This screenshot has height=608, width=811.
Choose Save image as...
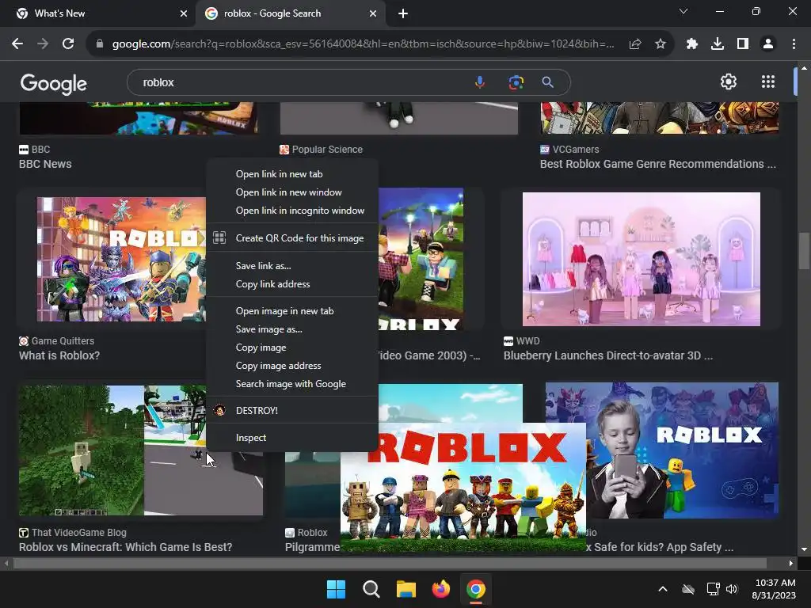point(292,329)
